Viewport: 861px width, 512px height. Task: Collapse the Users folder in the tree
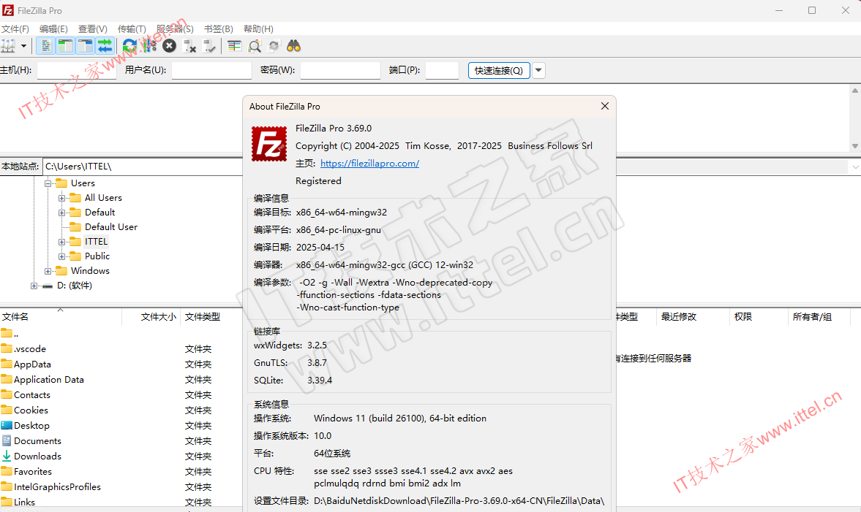(48, 183)
